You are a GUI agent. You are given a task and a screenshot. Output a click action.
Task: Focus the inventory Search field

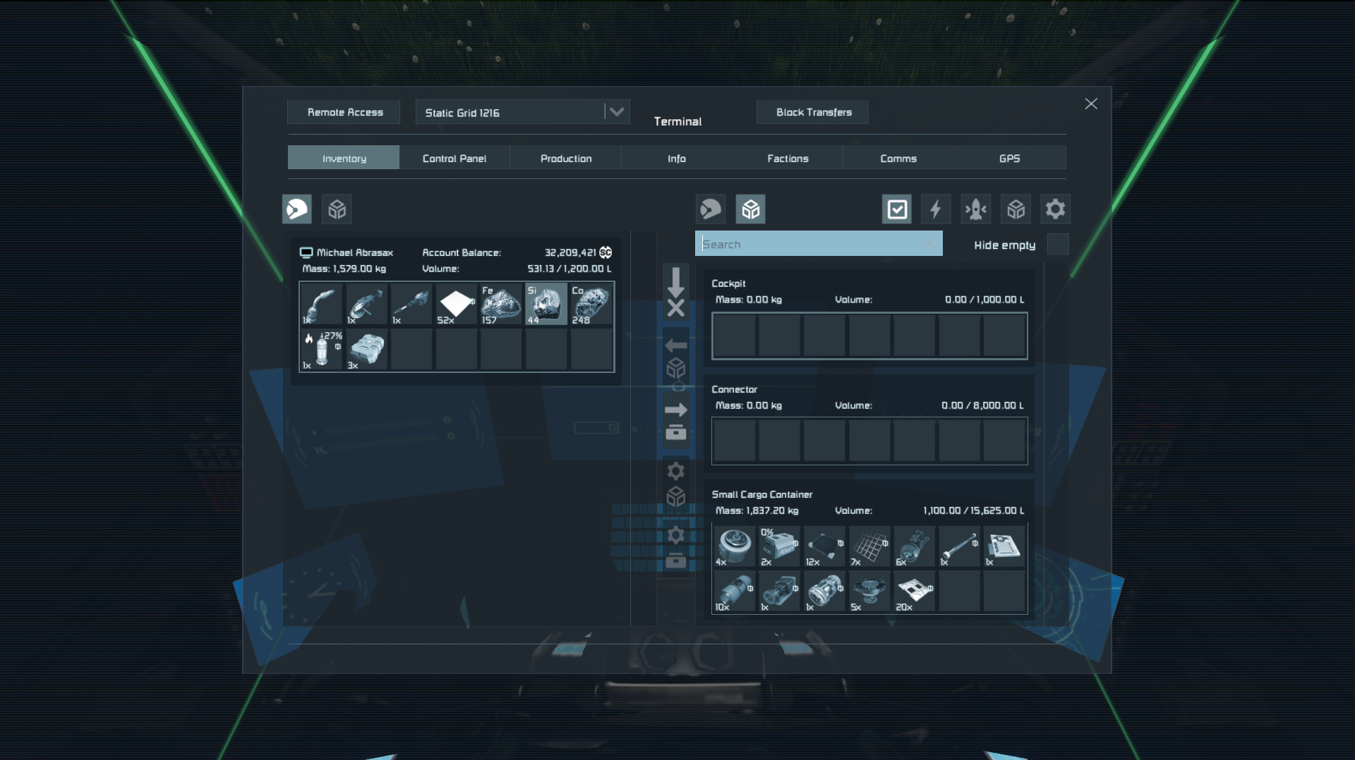(x=812, y=244)
